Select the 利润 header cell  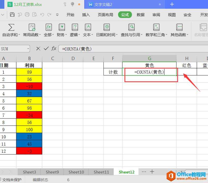click(x=29, y=65)
